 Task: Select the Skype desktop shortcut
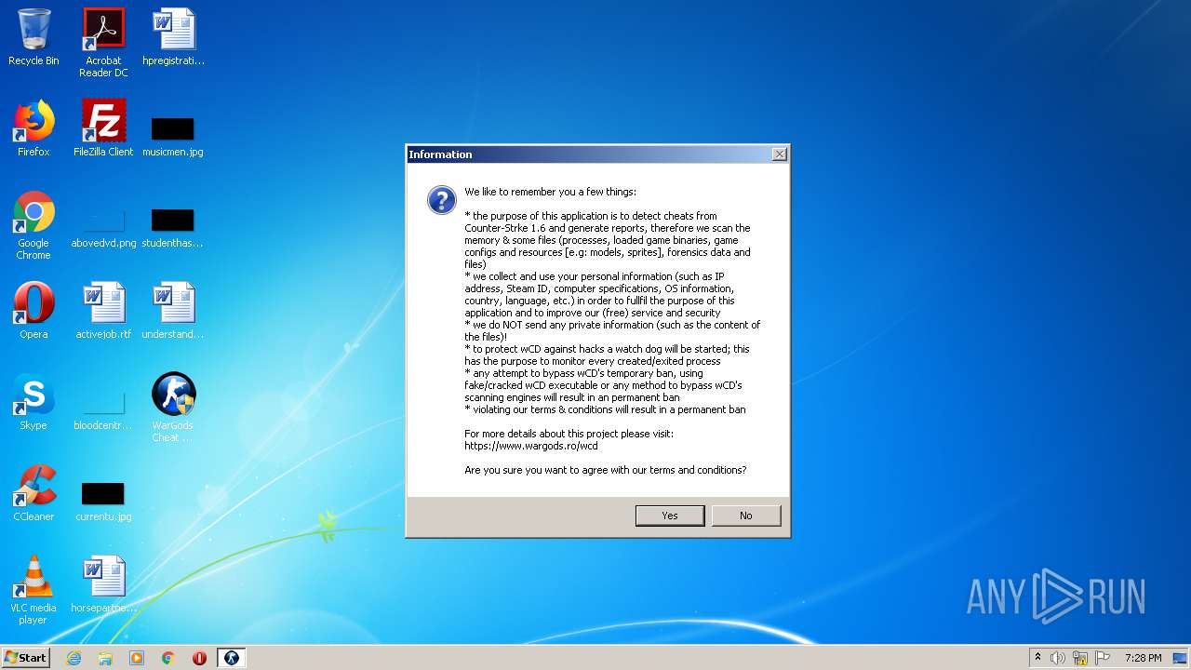pos(33,402)
